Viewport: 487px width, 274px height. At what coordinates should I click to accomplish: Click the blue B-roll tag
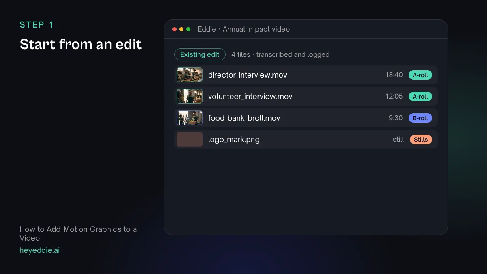pos(420,118)
